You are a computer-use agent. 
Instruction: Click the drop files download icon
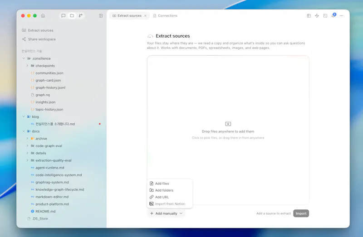[x=228, y=124]
